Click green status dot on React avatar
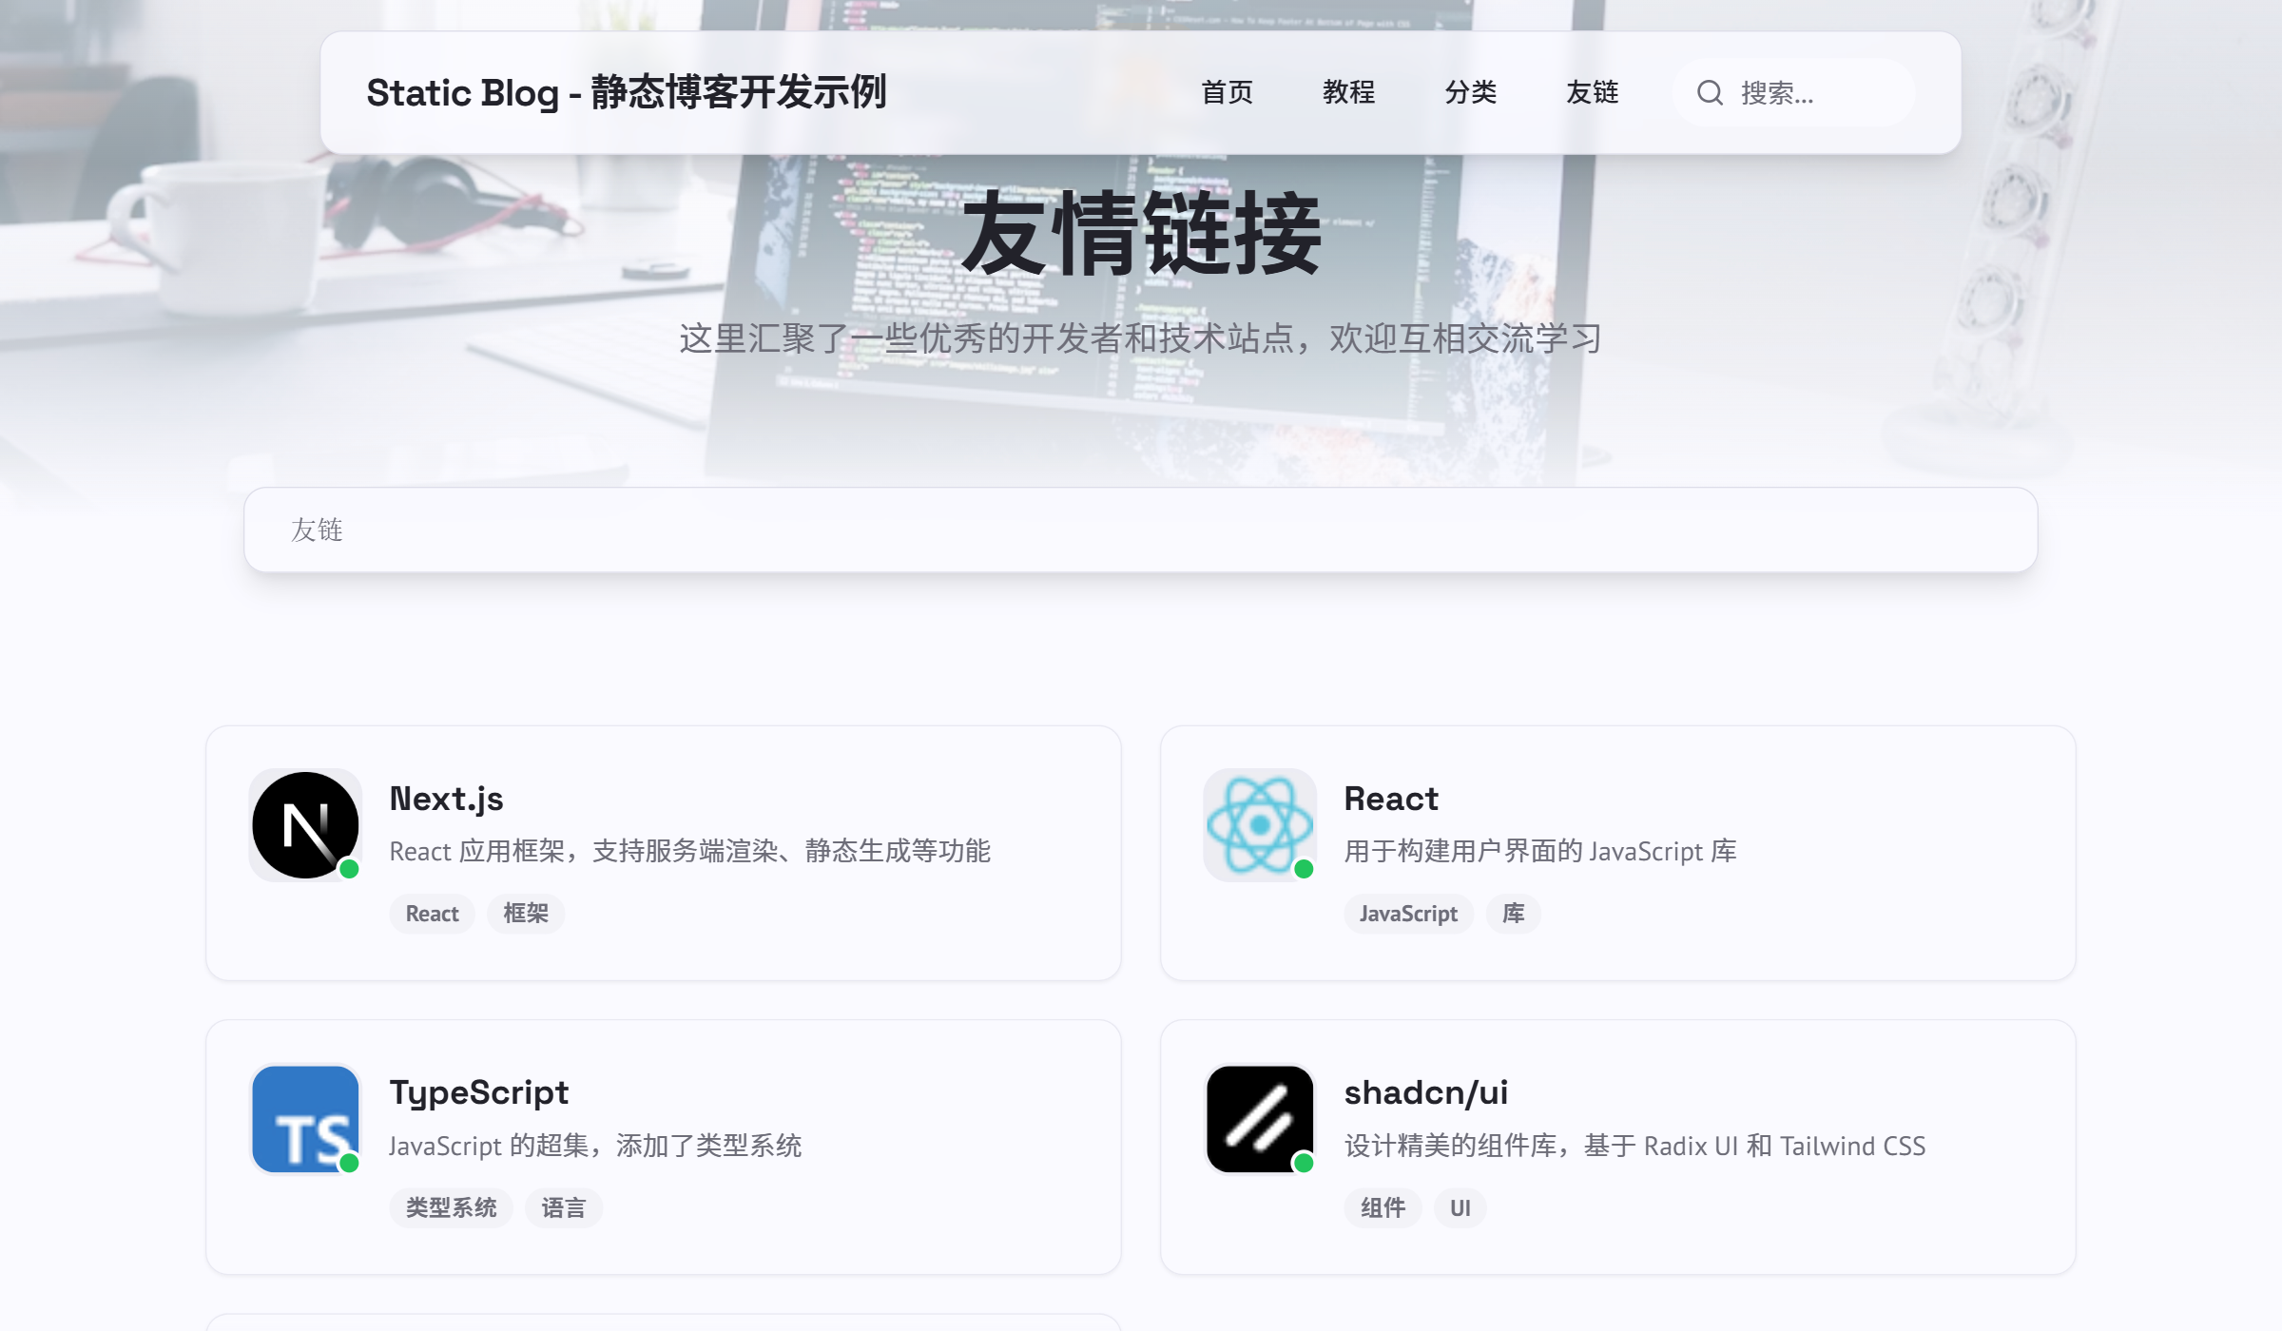This screenshot has height=1331, width=2282. [1304, 869]
